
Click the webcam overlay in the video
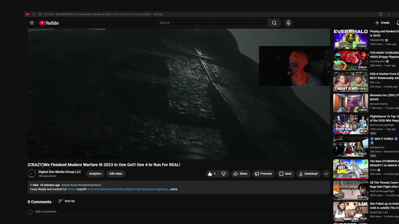pos(294,66)
